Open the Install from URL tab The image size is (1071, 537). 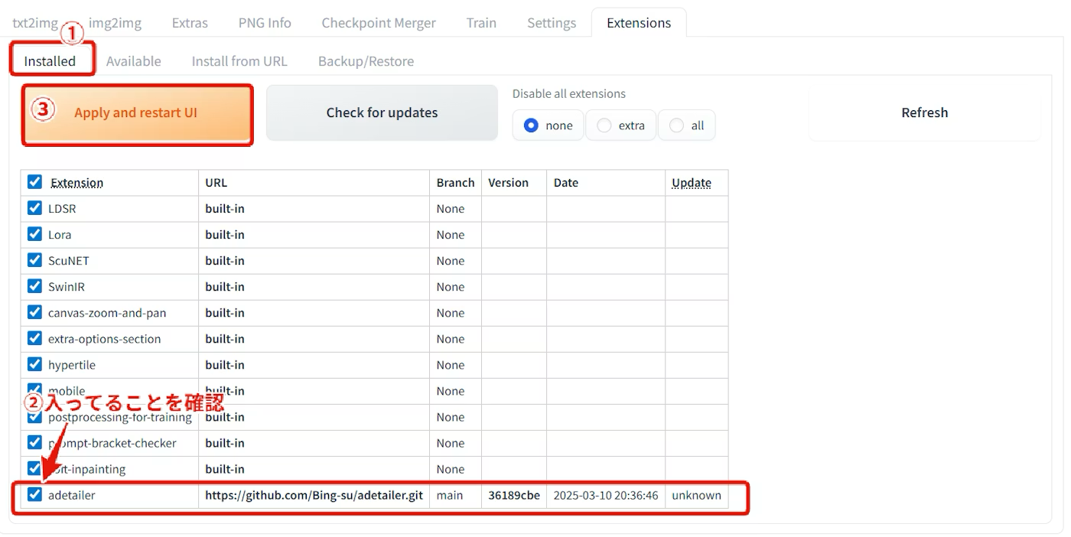(x=239, y=61)
